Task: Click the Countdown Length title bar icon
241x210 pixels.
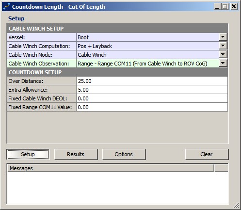Action: (x=7, y=7)
